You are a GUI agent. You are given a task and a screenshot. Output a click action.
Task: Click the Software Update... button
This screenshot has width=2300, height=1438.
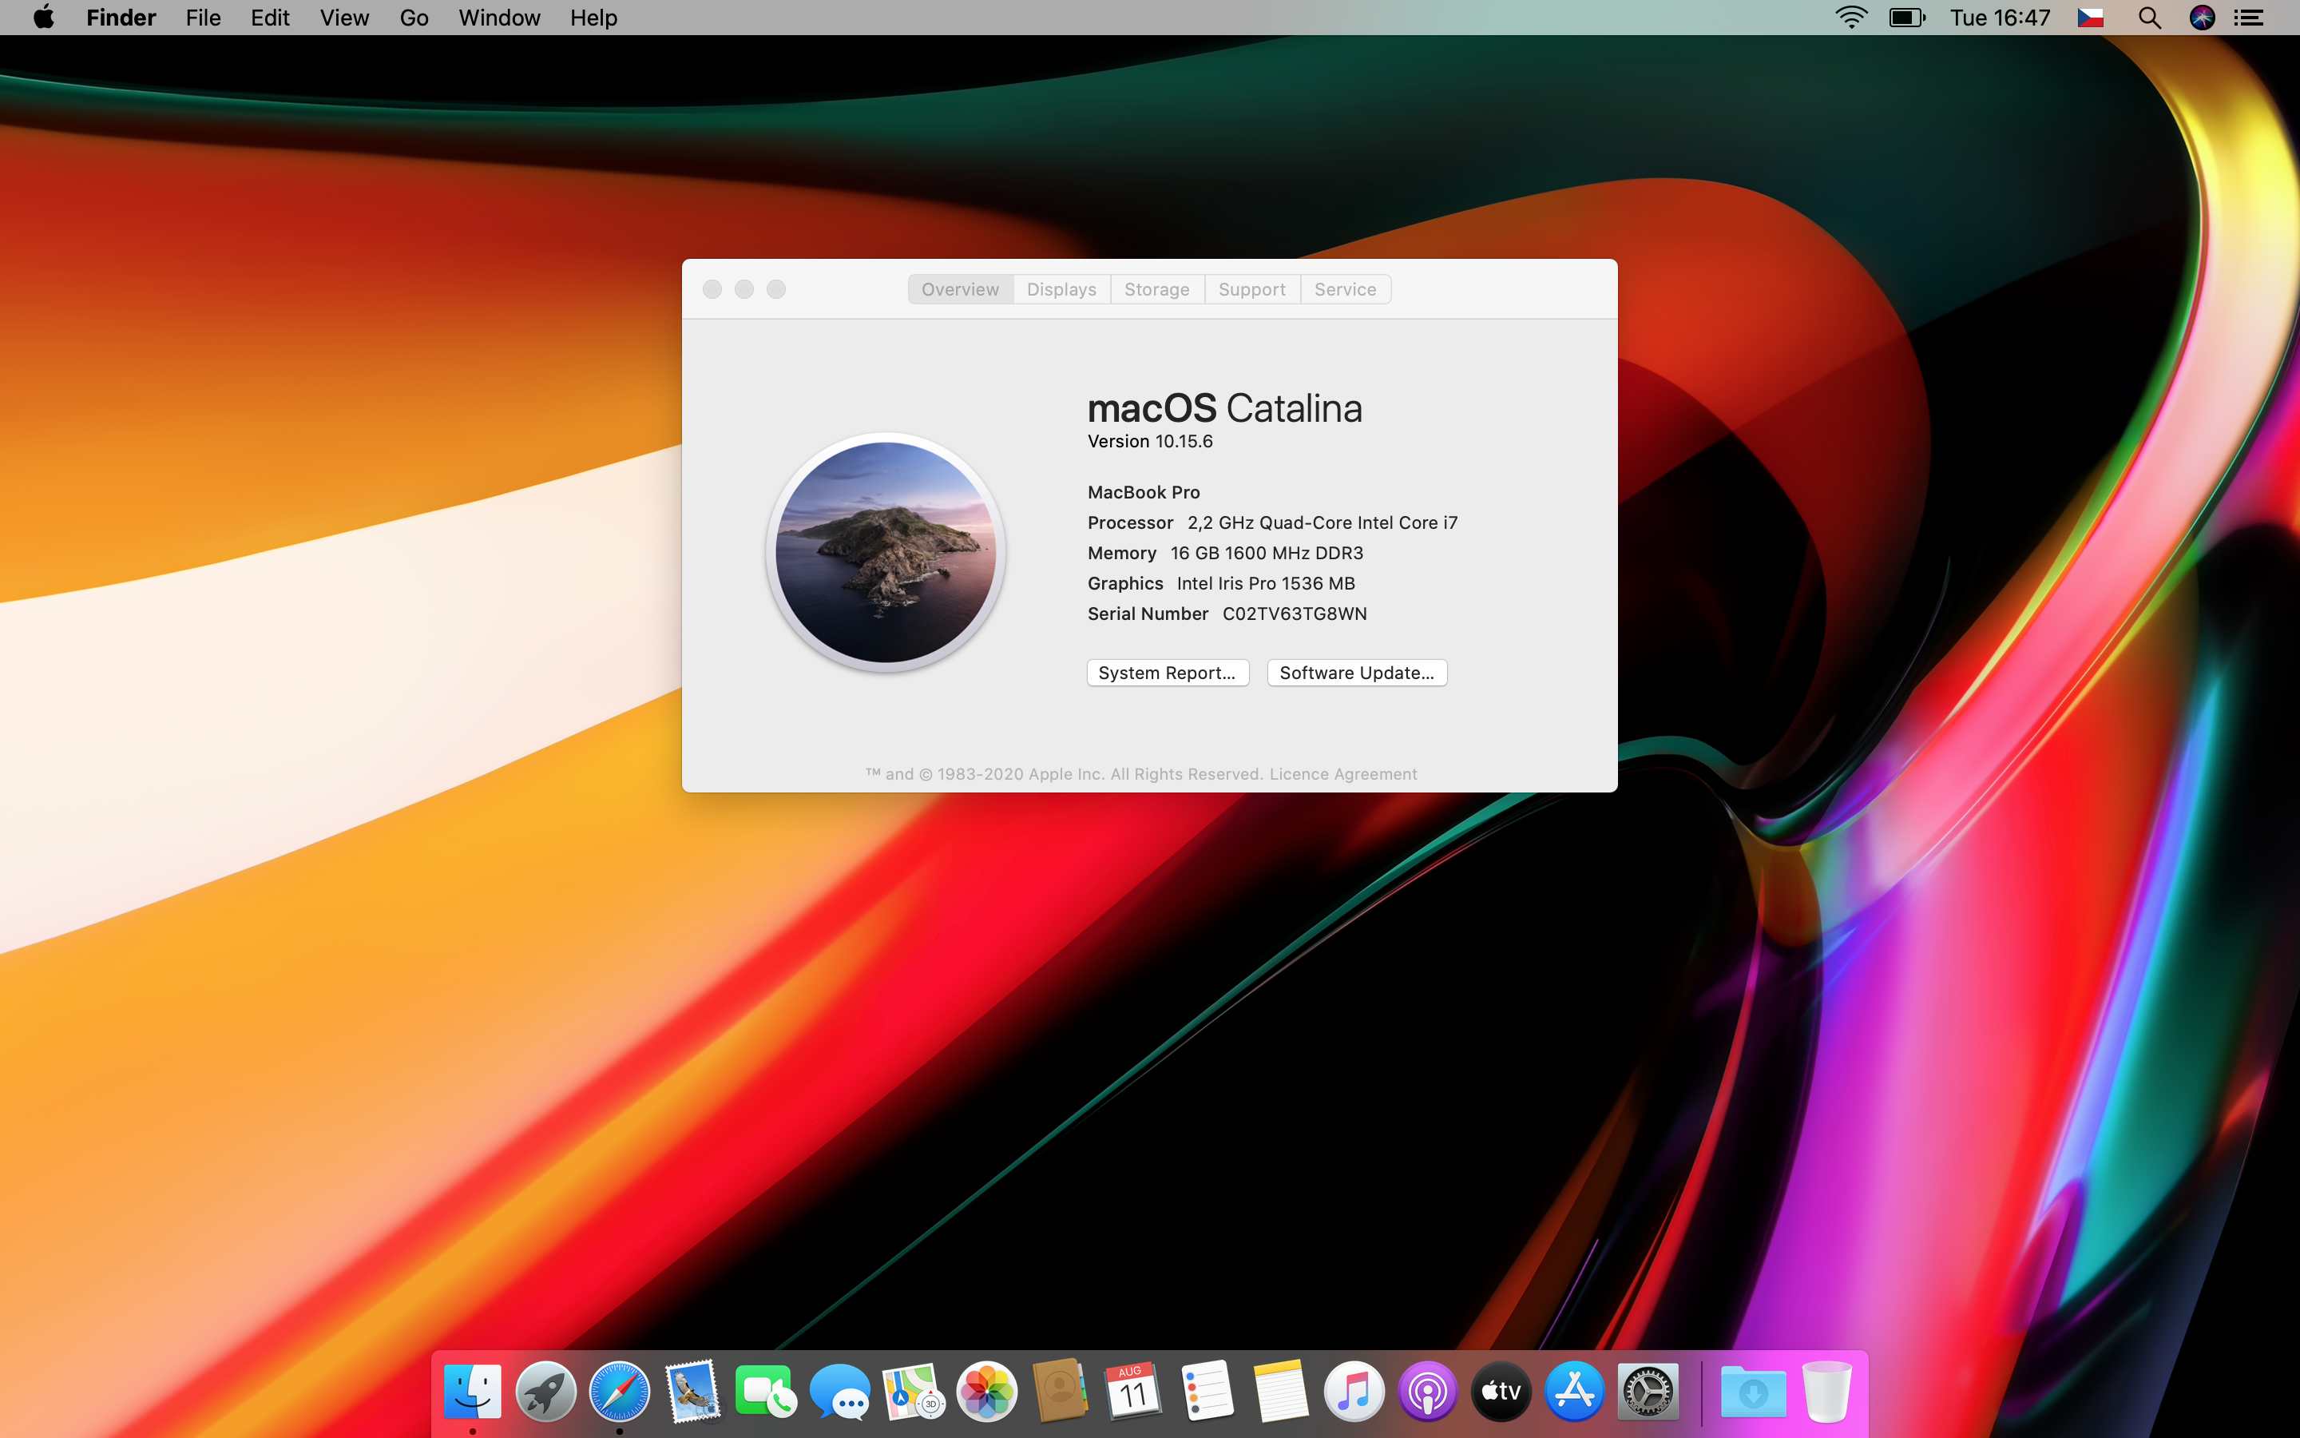click(x=1356, y=673)
